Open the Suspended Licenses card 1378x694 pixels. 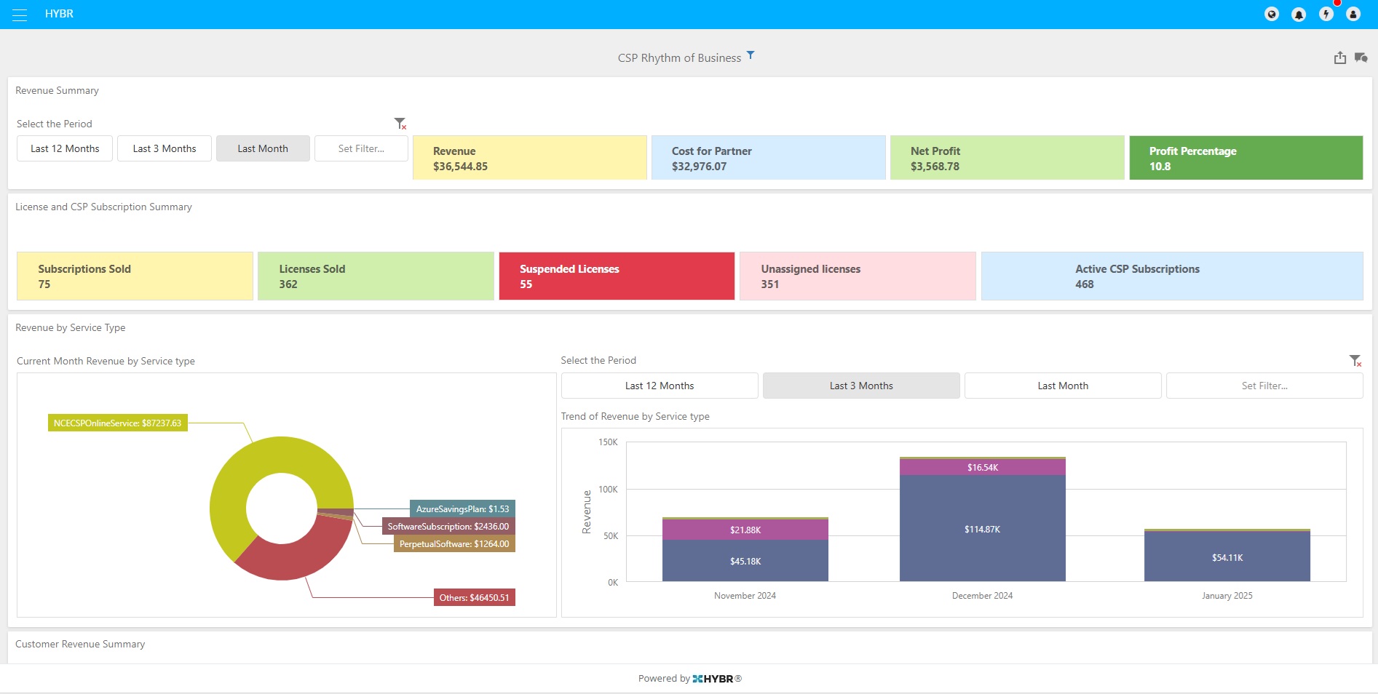[x=616, y=276]
